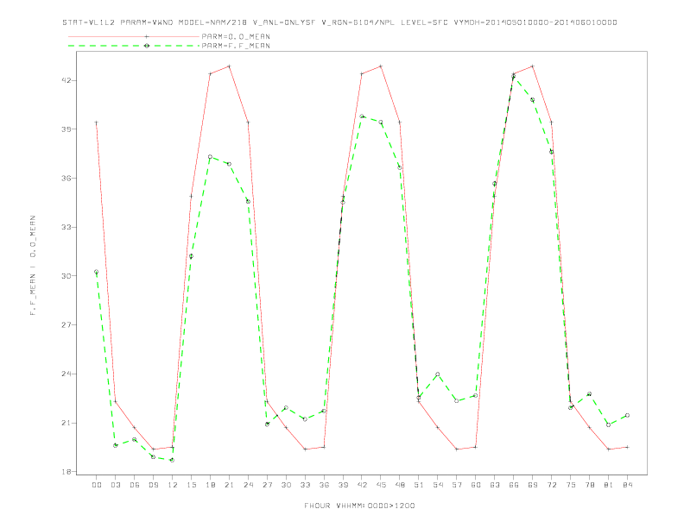Click the PARM=F.F_MEAN legend label
684x528 pixels.
click(x=236, y=46)
